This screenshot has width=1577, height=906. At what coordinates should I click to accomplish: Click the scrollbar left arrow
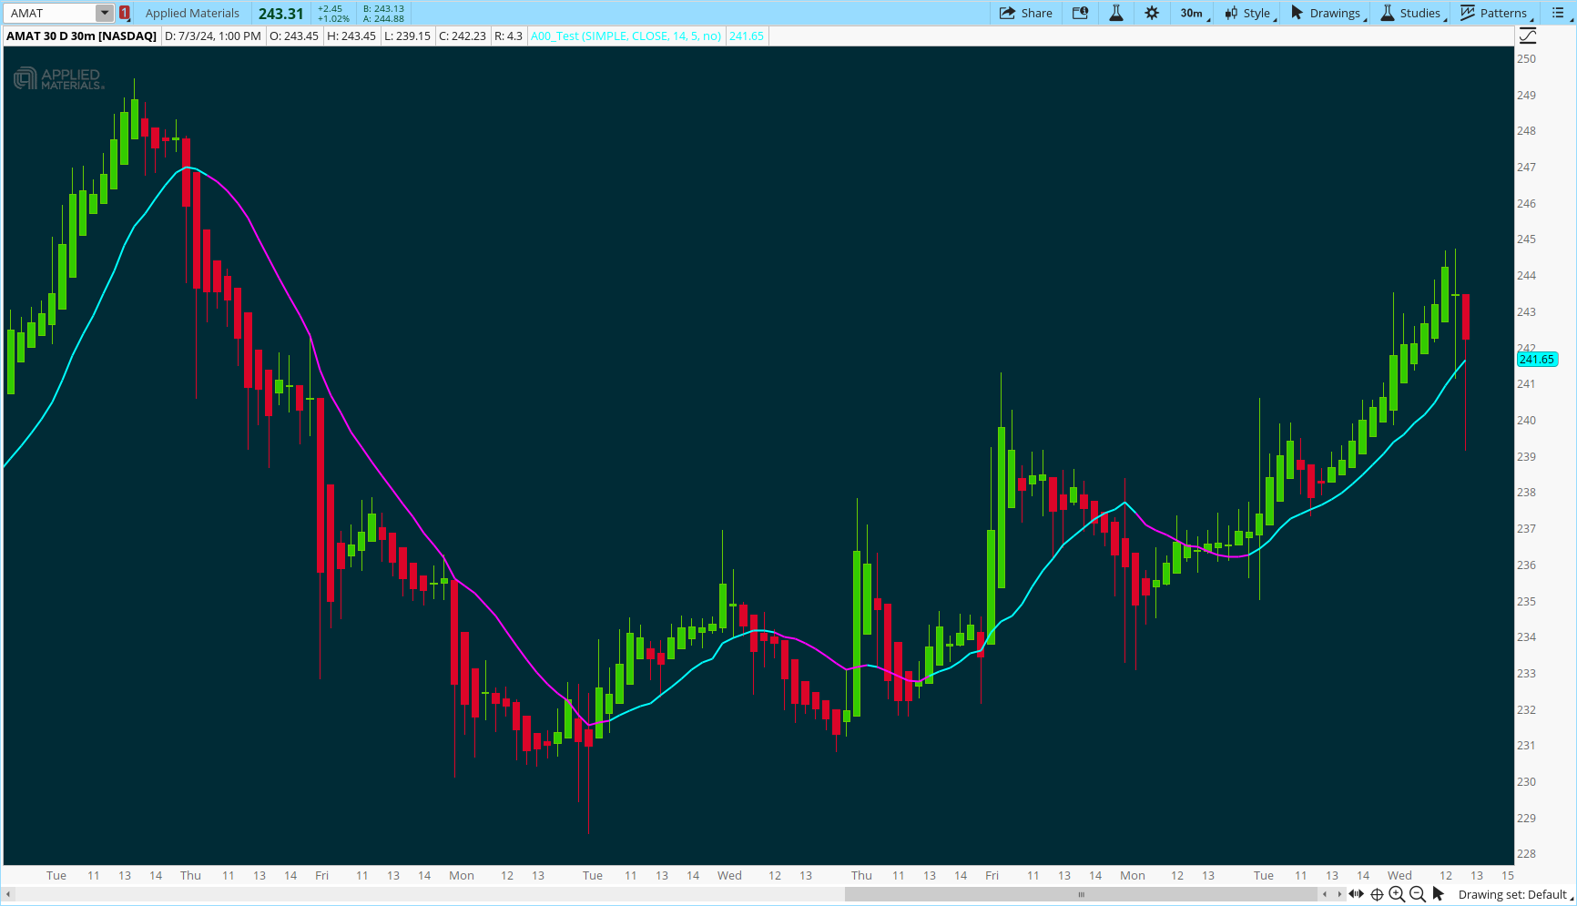(x=8, y=894)
